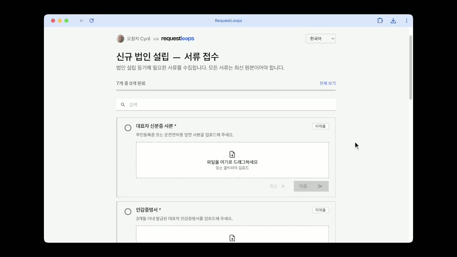Click the 전체 보기 link
The width and height of the screenshot is (457, 257).
point(327,83)
